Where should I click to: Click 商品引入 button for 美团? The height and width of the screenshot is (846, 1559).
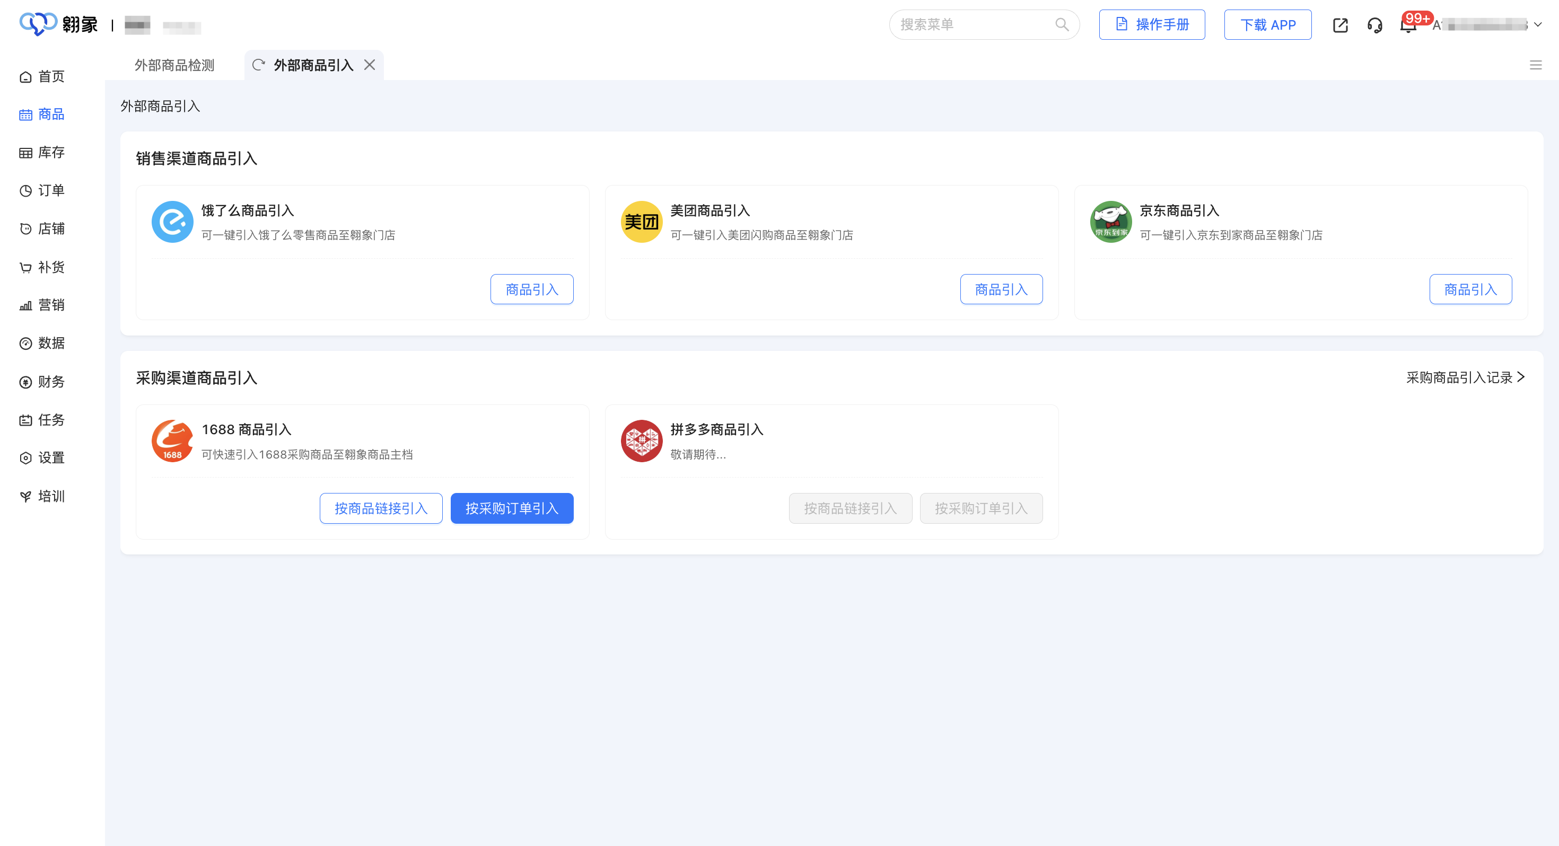(x=1001, y=289)
